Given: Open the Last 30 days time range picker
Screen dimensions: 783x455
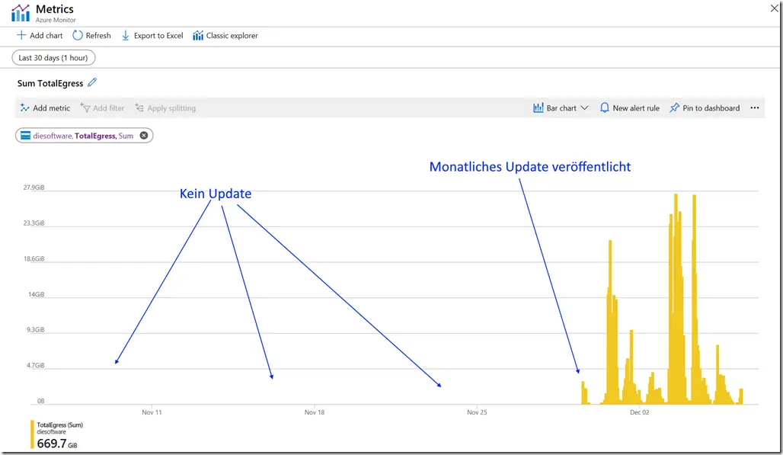Looking at the screenshot, I should pyautogui.click(x=53, y=58).
